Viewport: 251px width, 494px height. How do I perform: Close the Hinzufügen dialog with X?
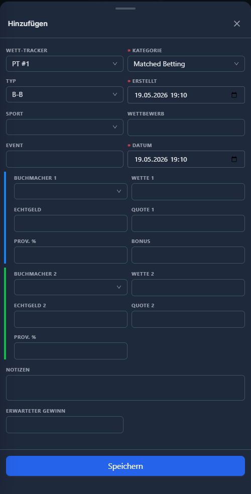coord(237,24)
